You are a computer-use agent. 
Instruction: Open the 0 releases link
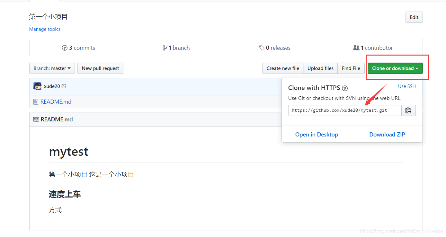tap(275, 48)
